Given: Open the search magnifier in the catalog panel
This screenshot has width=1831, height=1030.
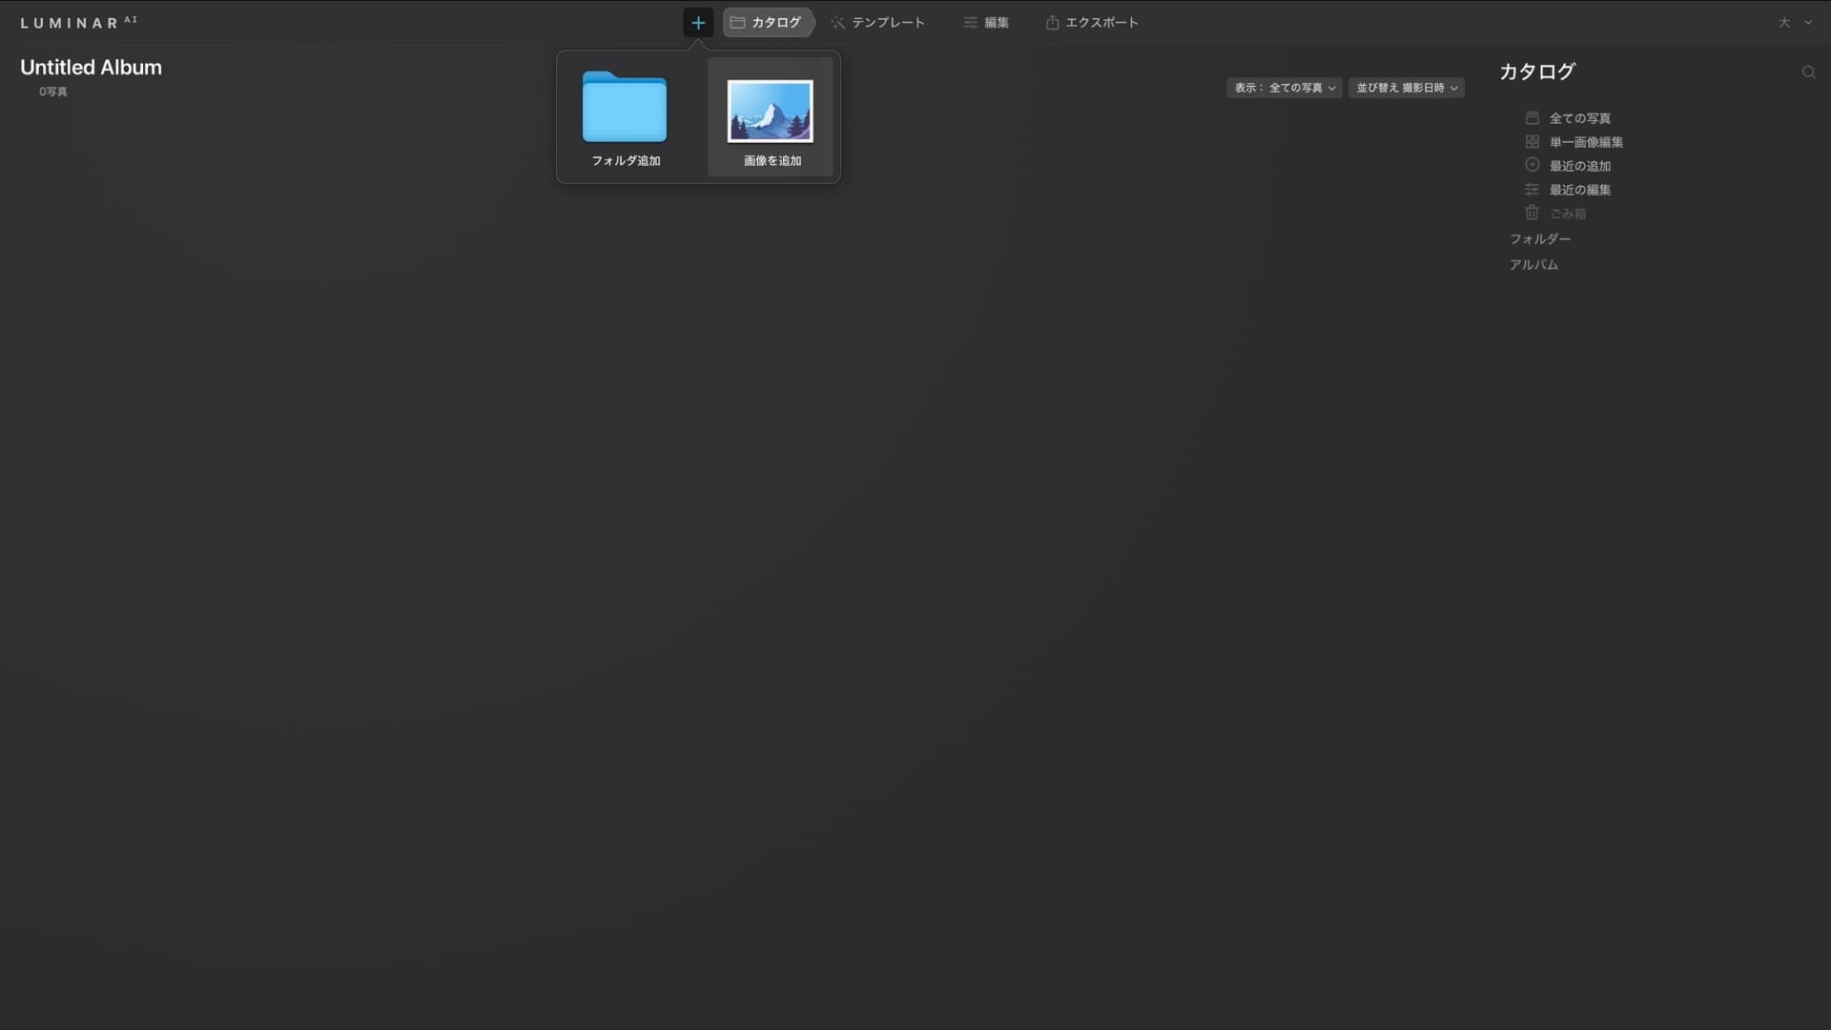Looking at the screenshot, I should point(1808,72).
